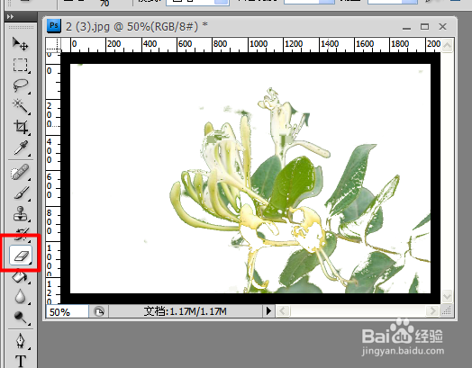472x368 pixels.
Task: Click the document window resize grip
Action: click(x=448, y=311)
